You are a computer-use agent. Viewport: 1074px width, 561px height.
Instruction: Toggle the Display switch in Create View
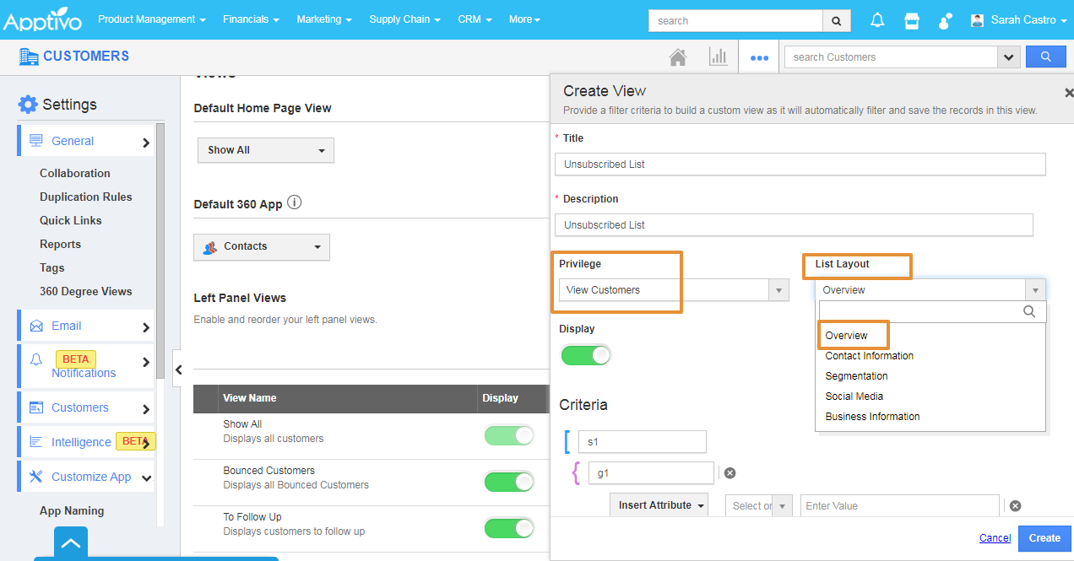click(x=585, y=355)
